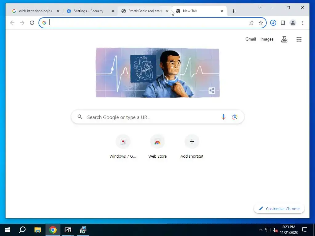This screenshot has width=315, height=236.
Task: Click the Chrome taskbar icon
Action: tap(53, 230)
